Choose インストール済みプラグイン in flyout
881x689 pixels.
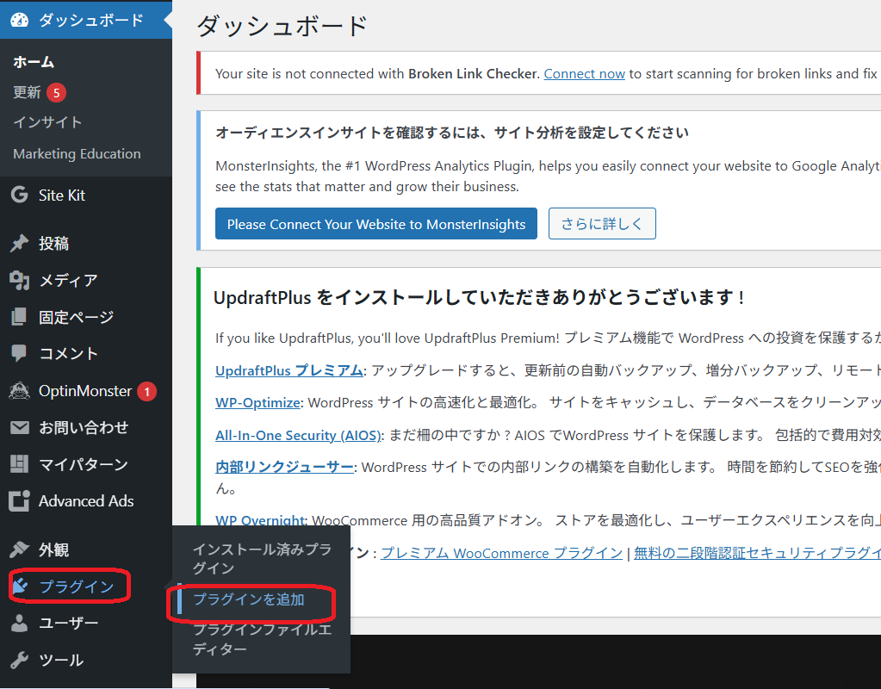coord(262,559)
